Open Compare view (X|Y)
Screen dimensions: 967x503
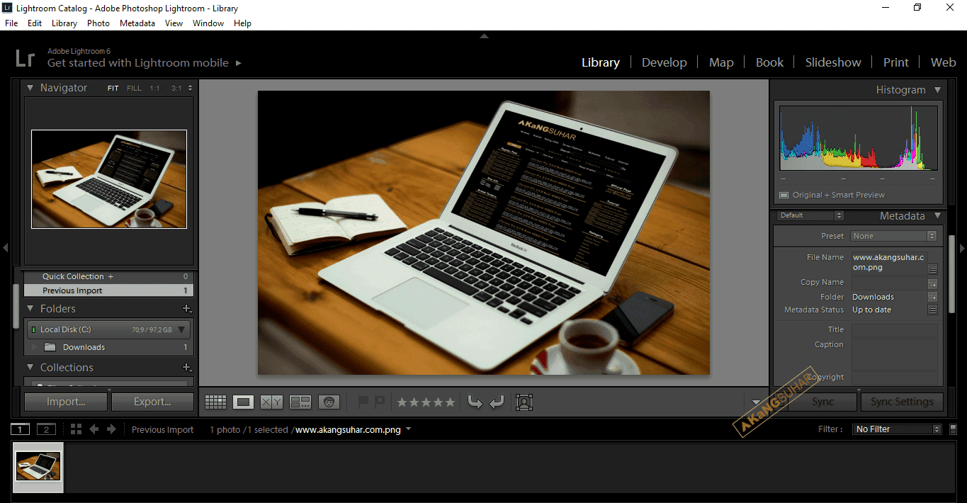(271, 402)
